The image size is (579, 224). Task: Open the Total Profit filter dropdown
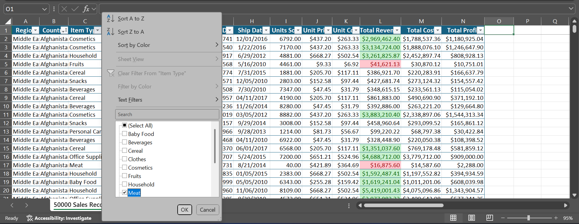point(481,30)
